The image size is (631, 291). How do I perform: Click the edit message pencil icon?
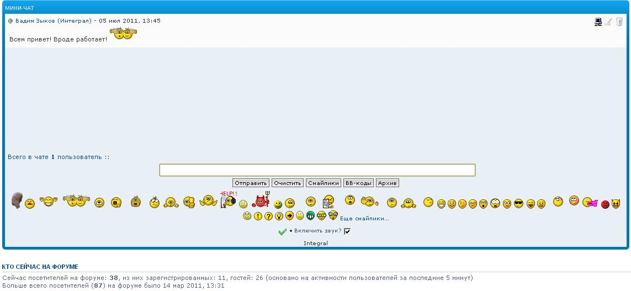(608, 22)
